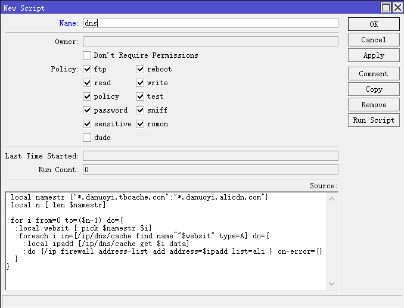Image resolution: width=404 pixels, height=308 pixels.
Task: Apply the script changes
Action: [x=374, y=55]
